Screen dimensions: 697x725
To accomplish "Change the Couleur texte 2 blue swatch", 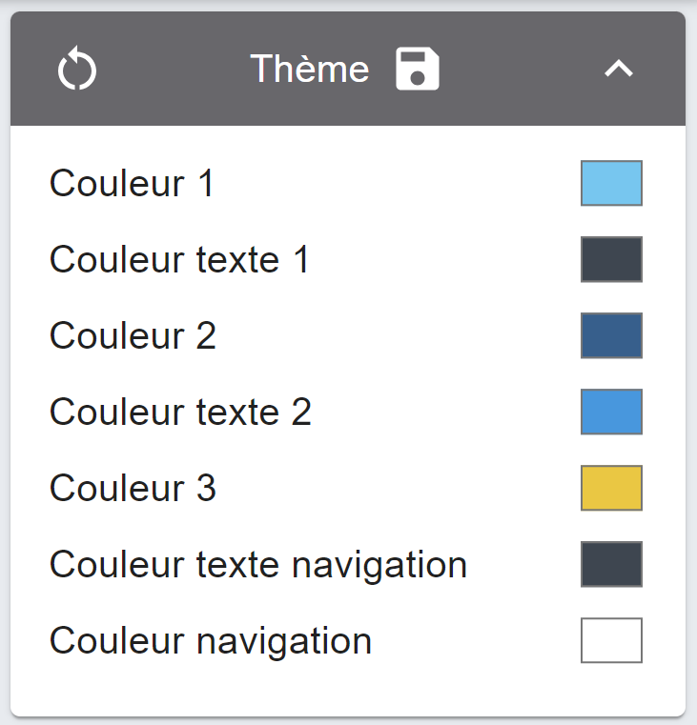I will tap(611, 412).
